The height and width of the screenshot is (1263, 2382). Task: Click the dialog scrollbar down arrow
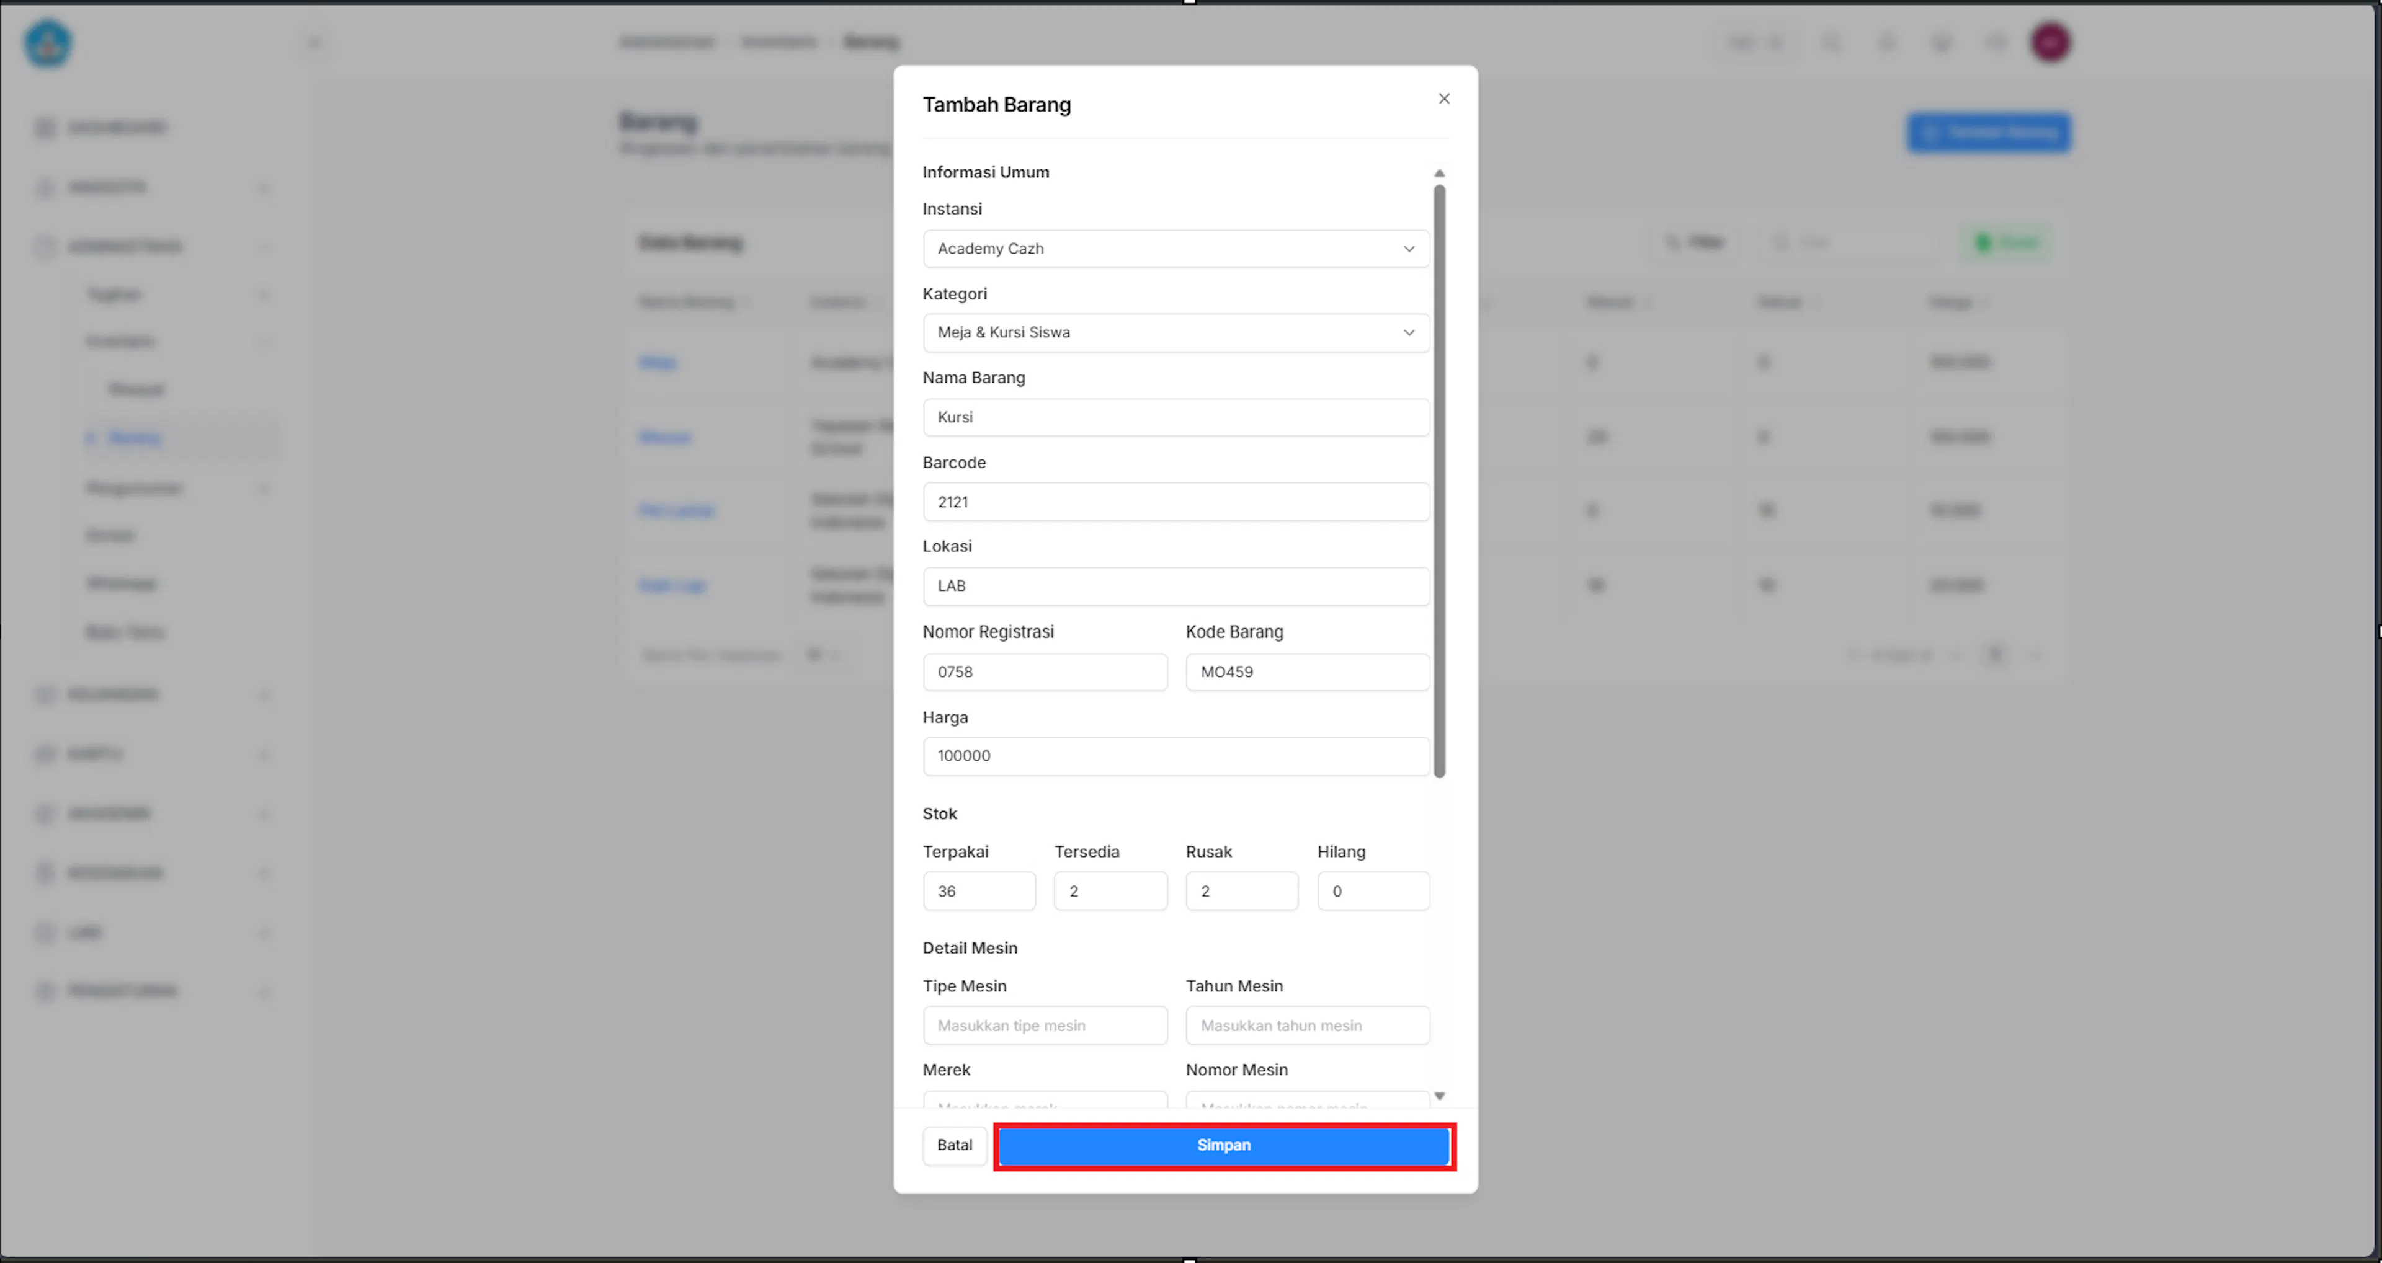1439,1097
